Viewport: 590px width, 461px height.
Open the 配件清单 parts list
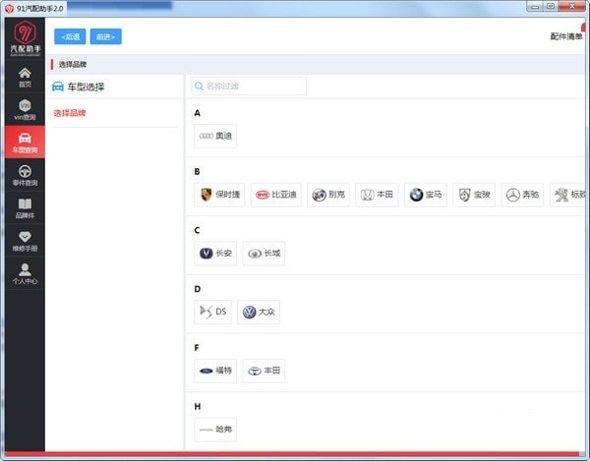pos(566,36)
